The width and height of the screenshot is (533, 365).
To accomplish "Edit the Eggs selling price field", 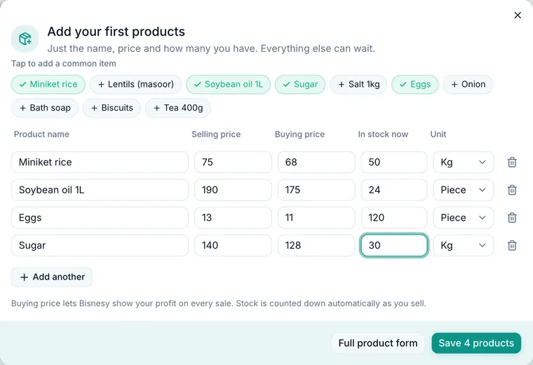I will point(233,218).
